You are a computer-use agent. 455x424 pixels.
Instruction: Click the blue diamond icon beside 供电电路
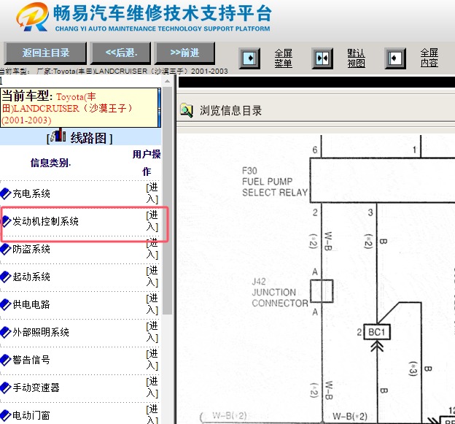[6, 304]
